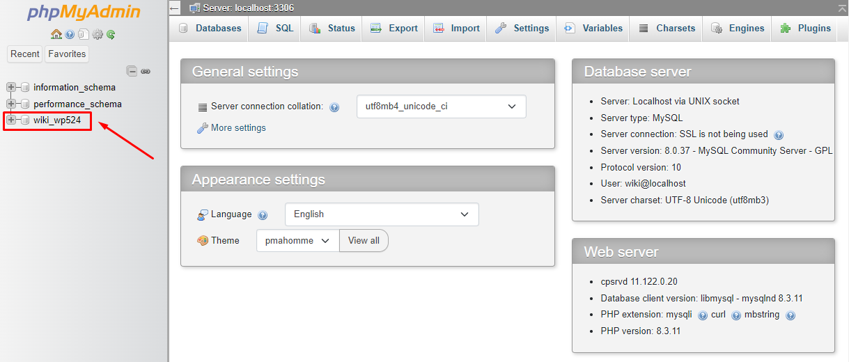Click Web server panel header
The image size is (849, 362).
(703, 252)
